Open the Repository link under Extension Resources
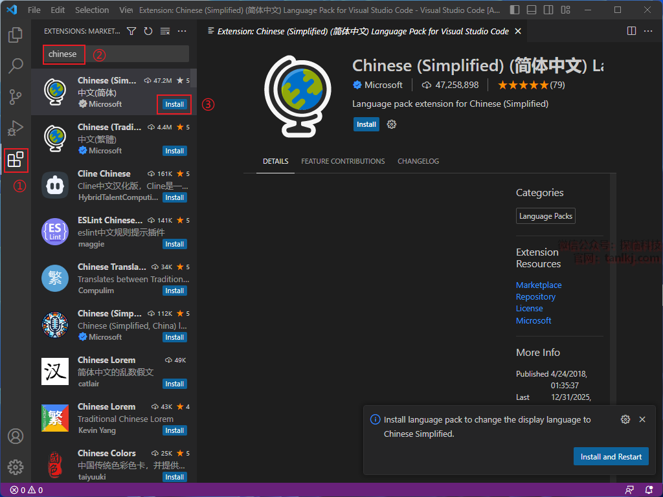663x497 pixels. pos(535,296)
